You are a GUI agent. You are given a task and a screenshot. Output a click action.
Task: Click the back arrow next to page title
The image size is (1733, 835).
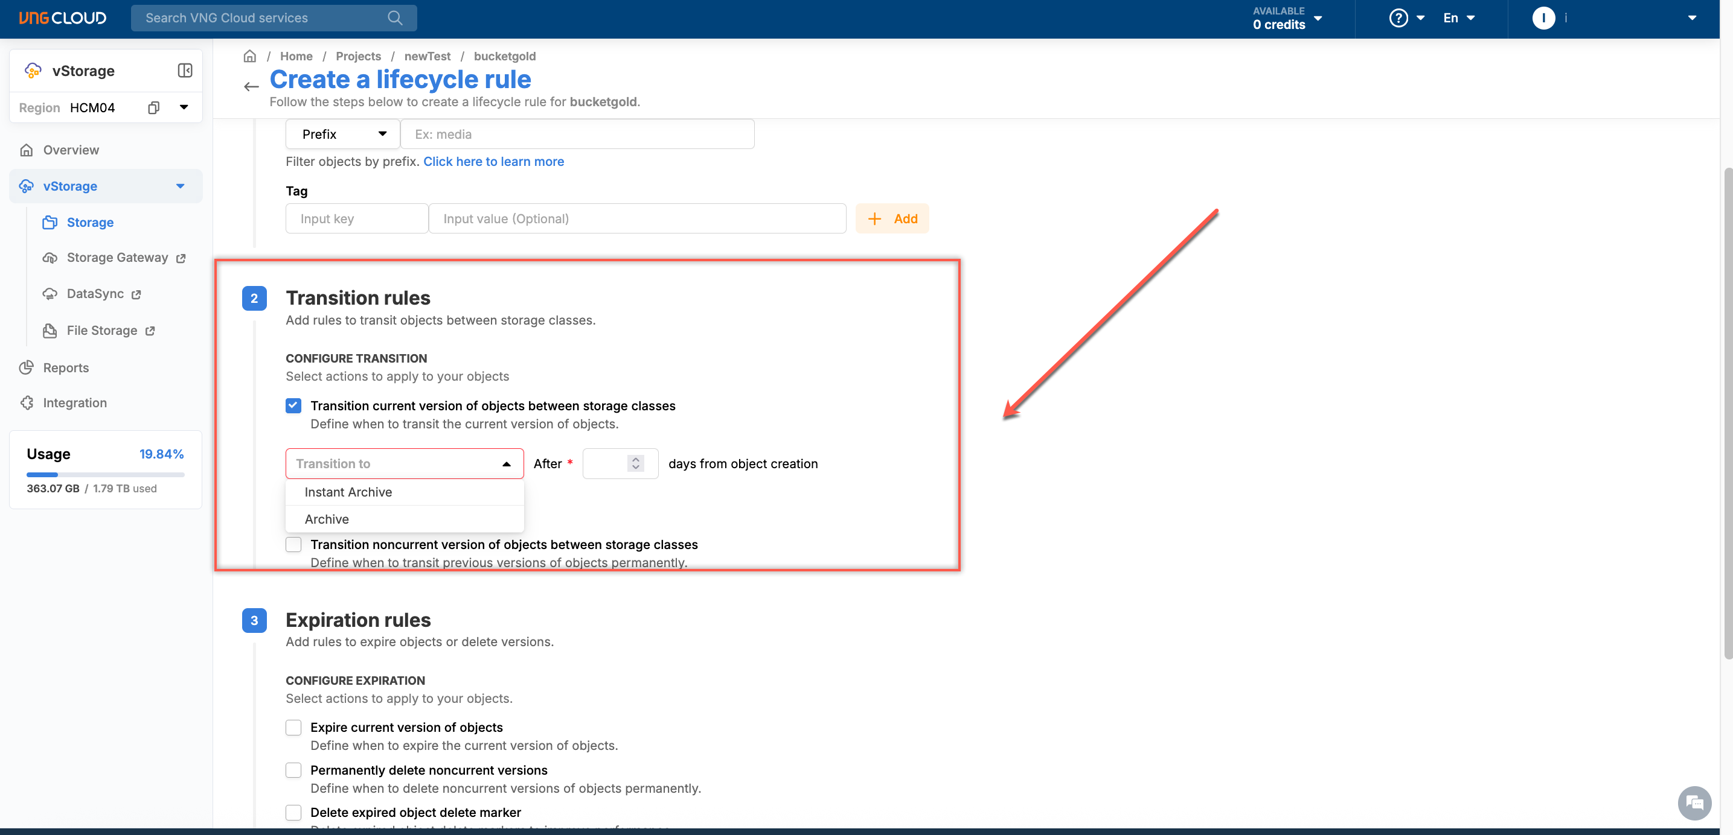coord(251,86)
